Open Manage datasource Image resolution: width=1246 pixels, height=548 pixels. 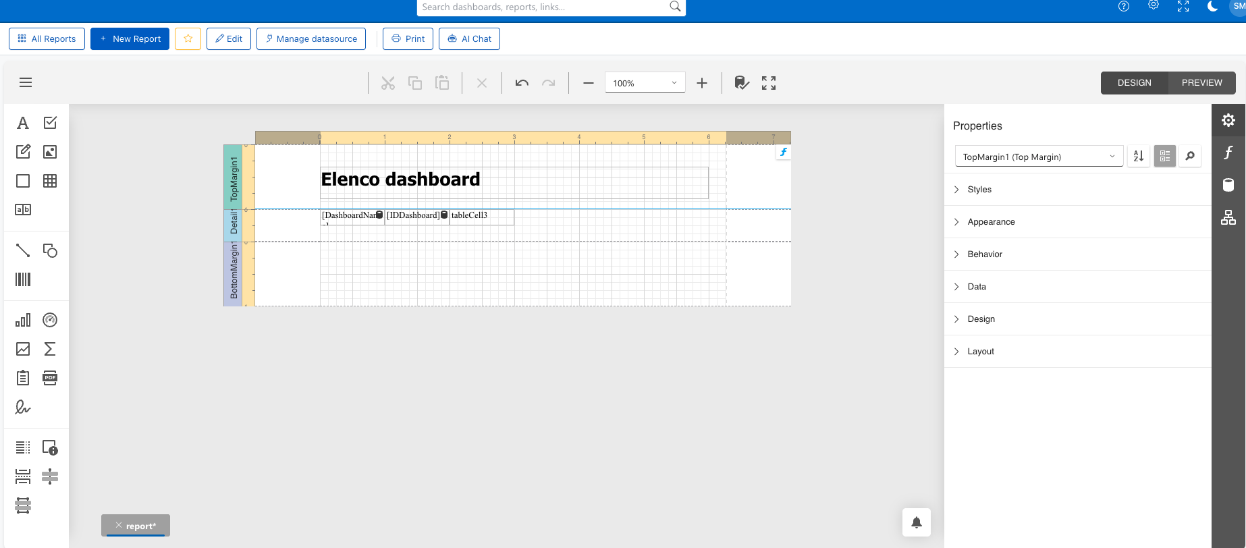point(311,39)
